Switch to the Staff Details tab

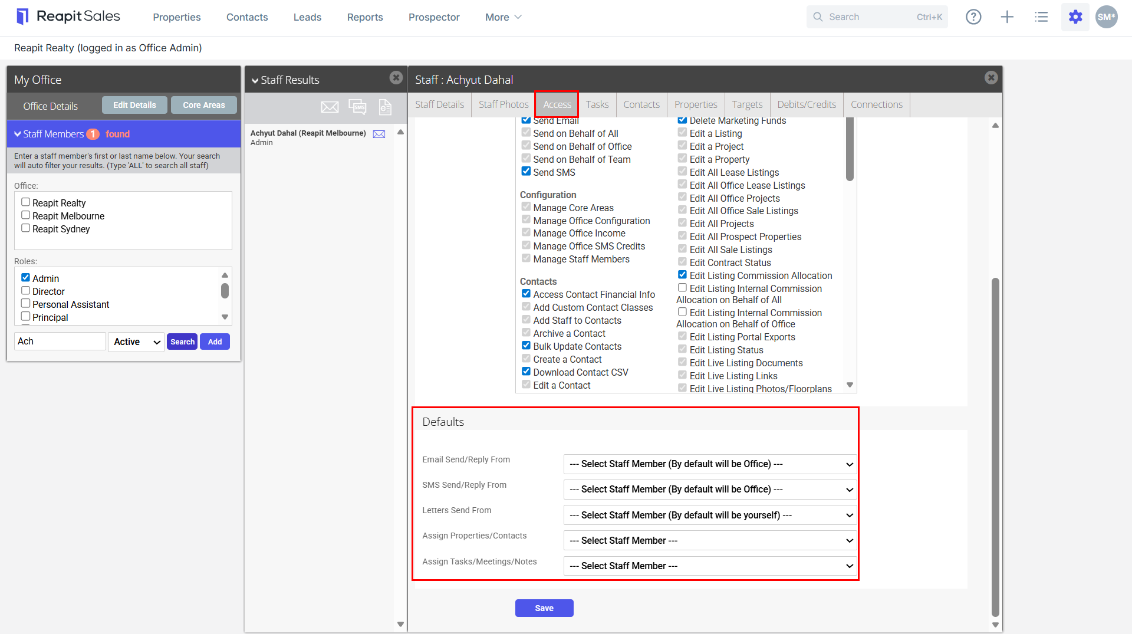coord(439,105)
